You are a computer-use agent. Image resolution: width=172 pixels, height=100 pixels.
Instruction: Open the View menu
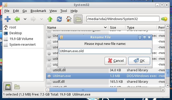click(x=53, y=11)
